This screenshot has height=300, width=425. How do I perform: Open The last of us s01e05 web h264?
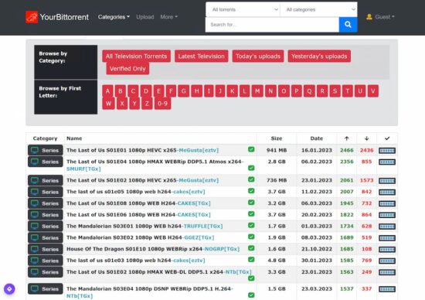point(136,192)
